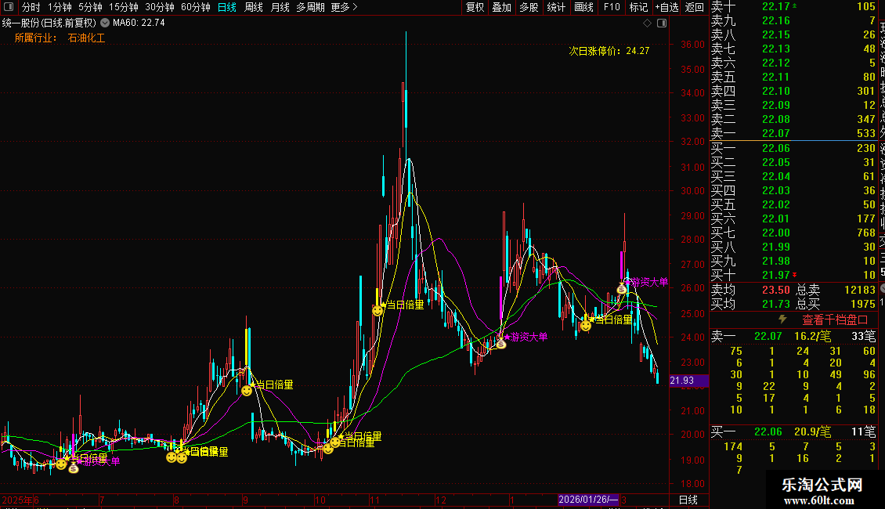Click the 20.9/笔 buy detail value
885x509 pixels.
tap(813, 431)
